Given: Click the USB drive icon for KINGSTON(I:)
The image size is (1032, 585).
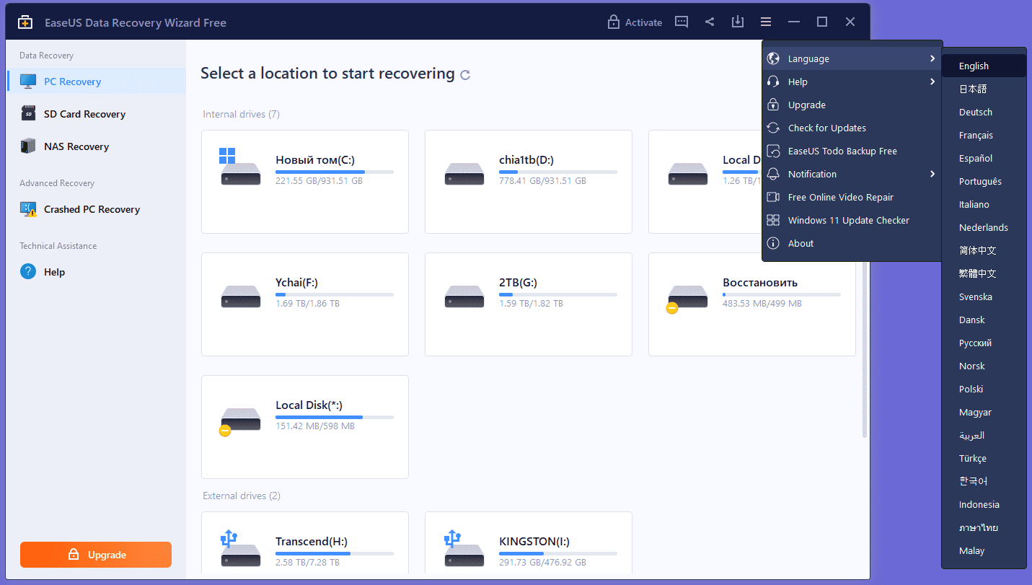Looking at the screenshot, I should pyautogui.click(x=464, y=548).
